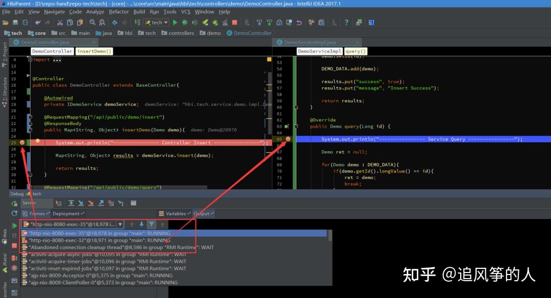The width and height of the screenshot is (551, 298).
Task: Click the controllers breadcrumb folder
Action: pyautogui.click(x=178, y=33)
